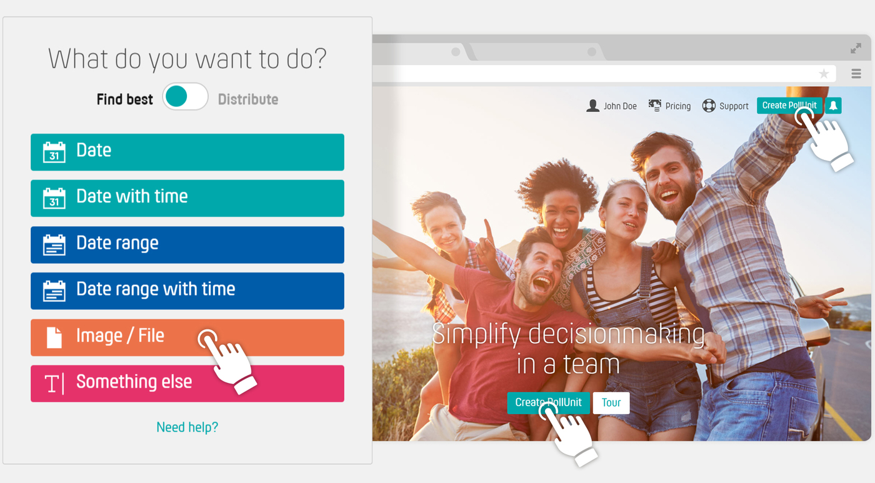Click Create PollUnit button in top navigation
Image resolution: width=875 pixels, height=483 pixels.
[789, 106]
